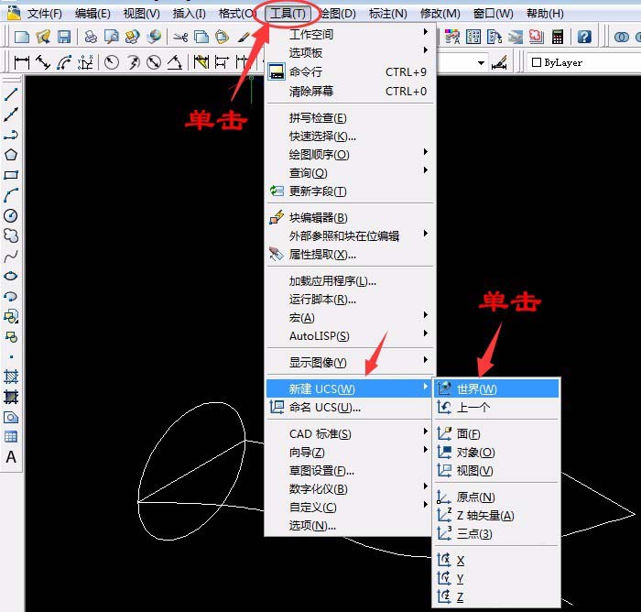The image size is (641, 612).
Task: Open 选项(N)... settings entry
Action: pyautogui.click(x=350, y=526)
